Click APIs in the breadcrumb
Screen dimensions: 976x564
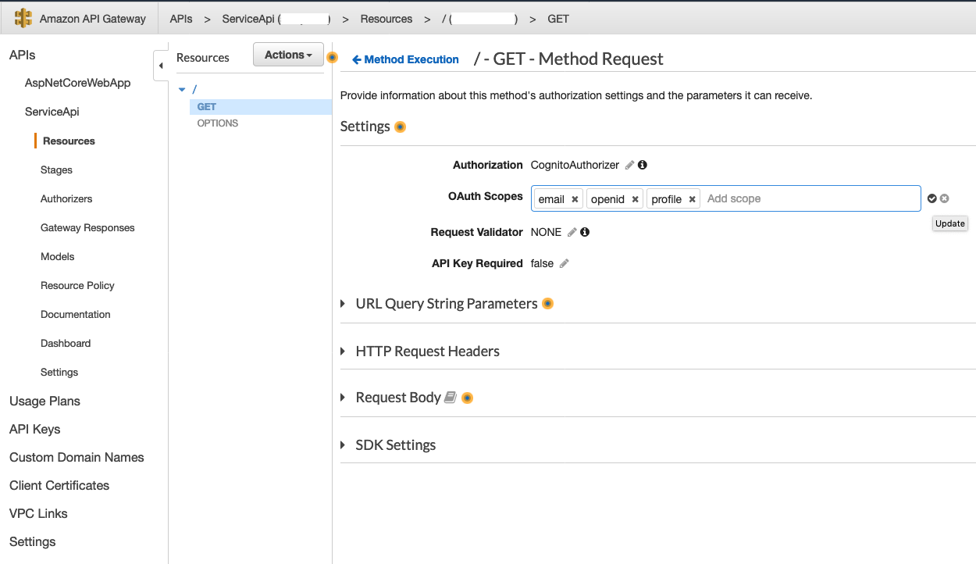(x=181, y=19)
